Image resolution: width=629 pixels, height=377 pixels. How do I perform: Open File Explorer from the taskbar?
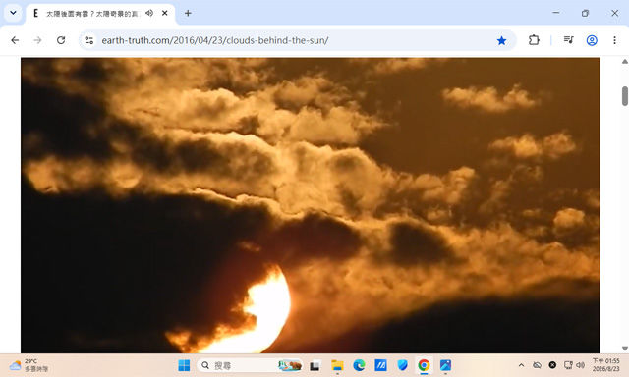(337, 366)
